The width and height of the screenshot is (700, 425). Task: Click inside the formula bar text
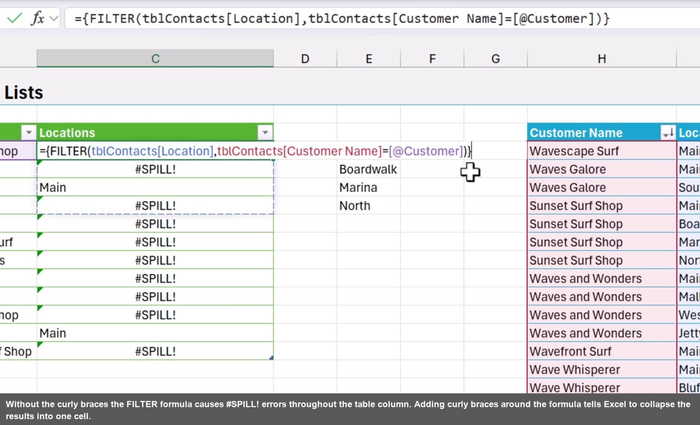(342, 18)
